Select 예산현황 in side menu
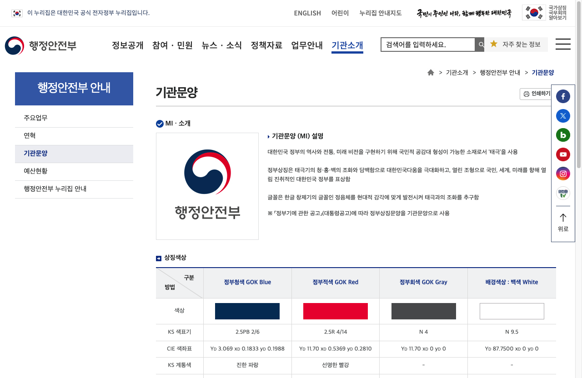The image size is (582, 378). [74, 171]
